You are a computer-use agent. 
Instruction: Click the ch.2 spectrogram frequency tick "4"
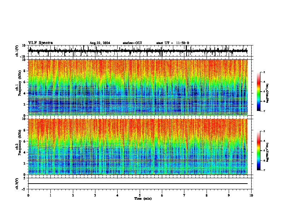25,152
